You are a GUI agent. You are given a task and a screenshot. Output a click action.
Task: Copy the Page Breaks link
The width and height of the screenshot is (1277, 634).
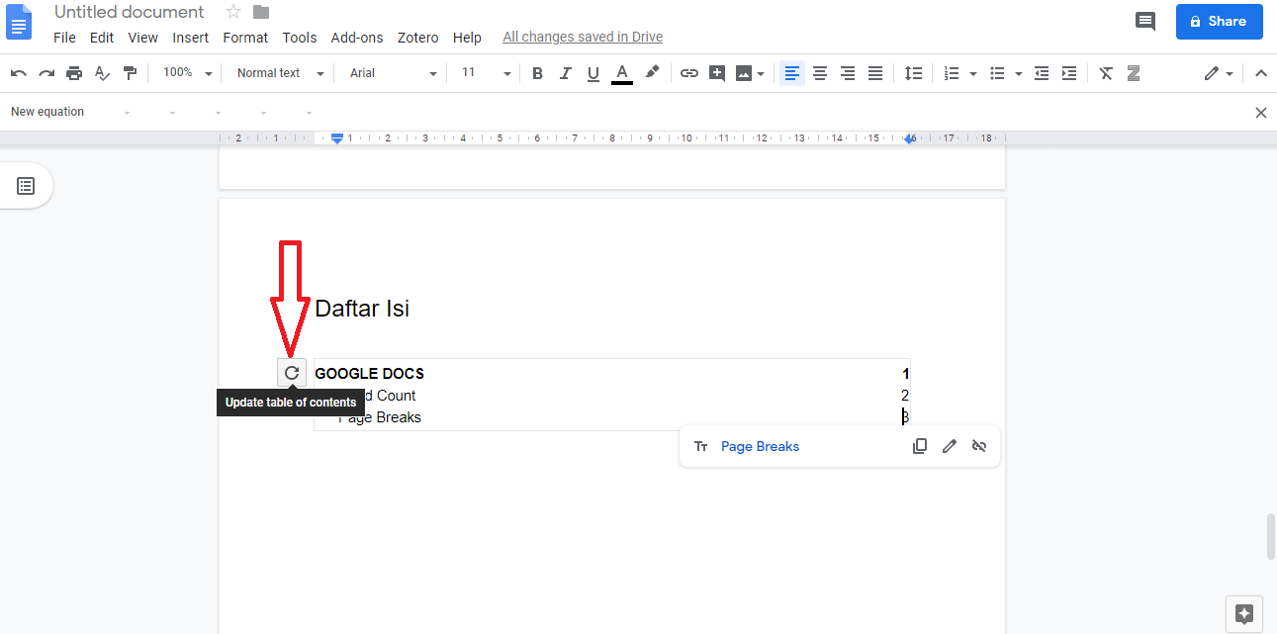click(x=920, y=446)
